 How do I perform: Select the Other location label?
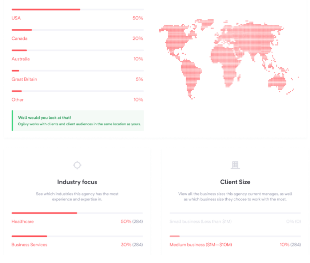17,99
